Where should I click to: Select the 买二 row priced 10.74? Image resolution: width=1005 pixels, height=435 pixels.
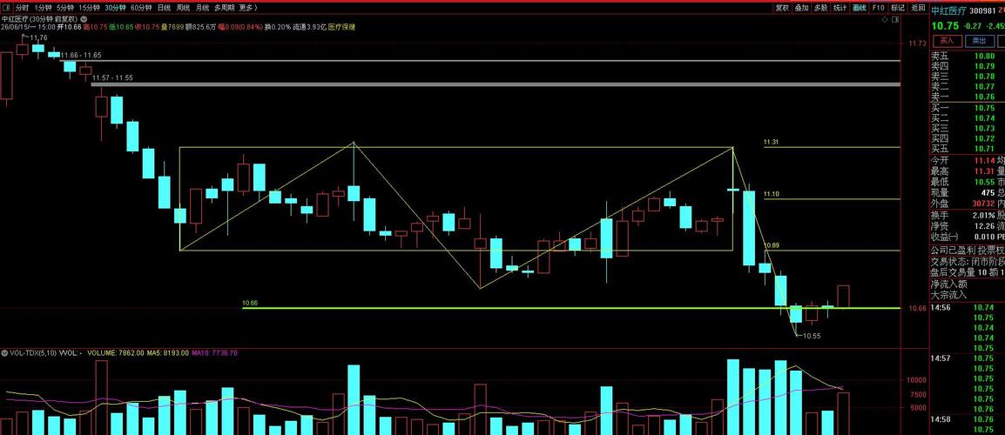pos(968,118)
